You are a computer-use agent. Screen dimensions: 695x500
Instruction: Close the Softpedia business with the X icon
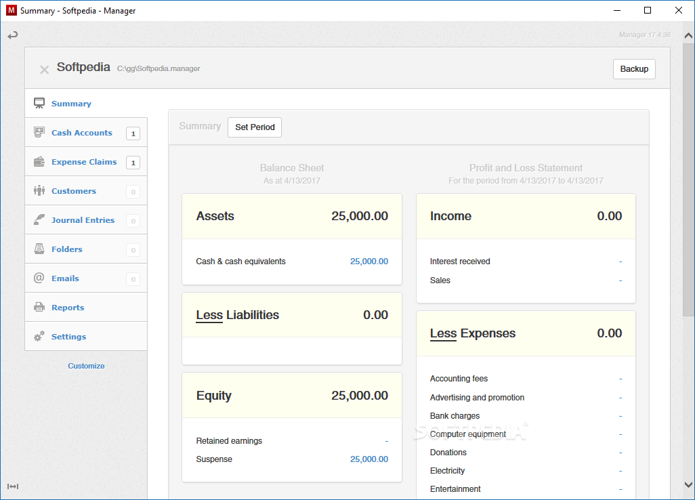[x=44, y=70]
